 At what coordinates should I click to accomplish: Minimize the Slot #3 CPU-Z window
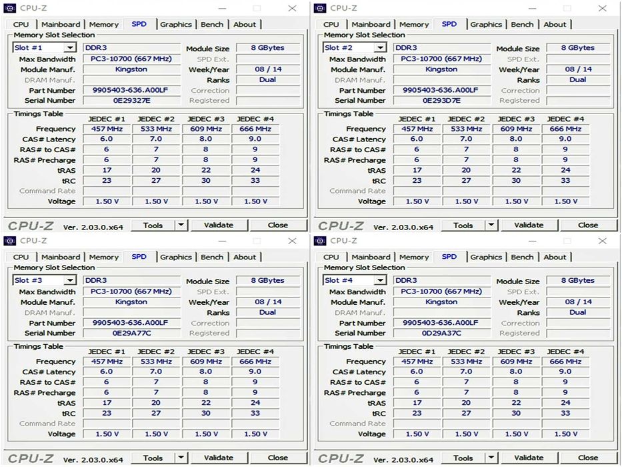click(x=222, y=241)
